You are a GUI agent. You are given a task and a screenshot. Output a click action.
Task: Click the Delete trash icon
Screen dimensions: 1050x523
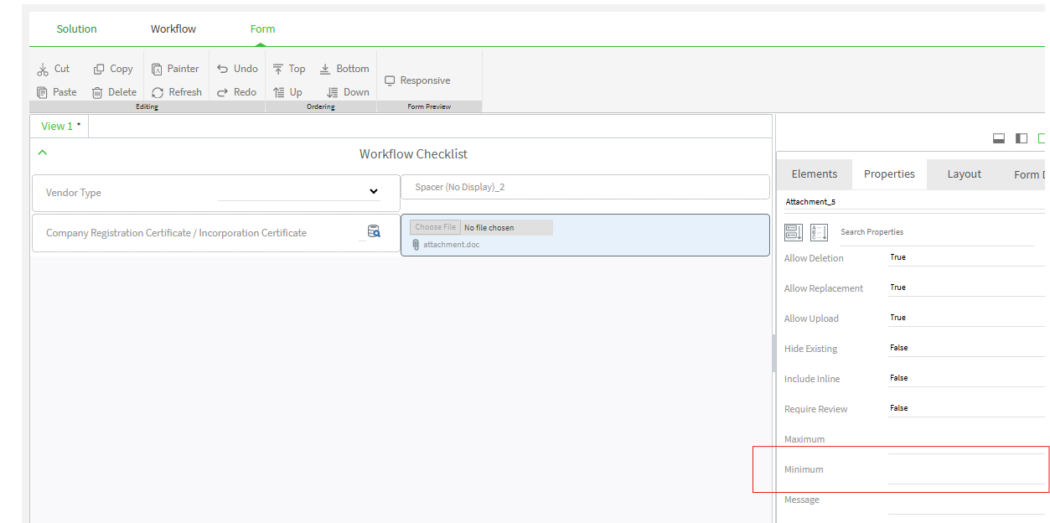[97, 92]
